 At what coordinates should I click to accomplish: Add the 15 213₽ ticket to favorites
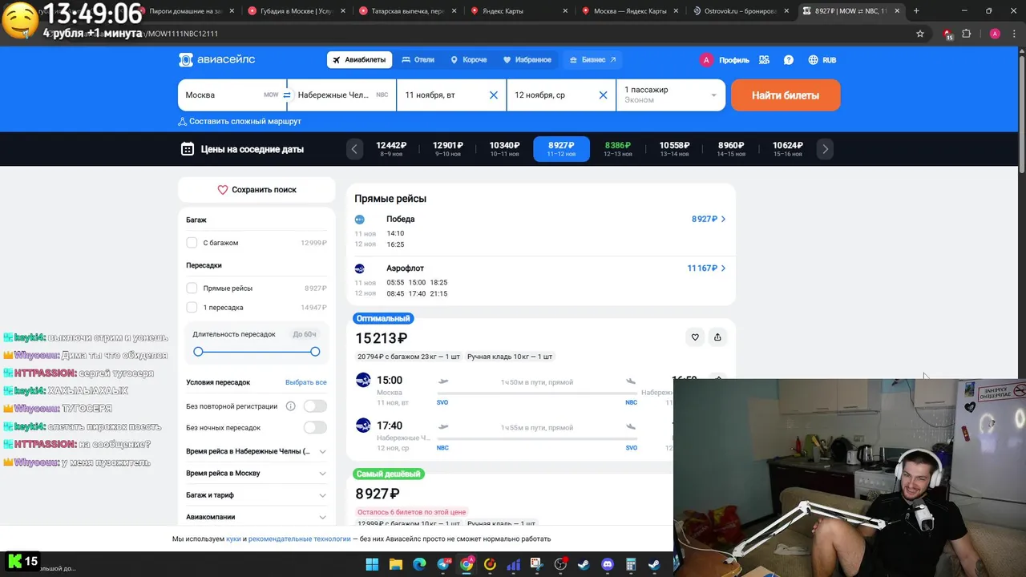point(695,337)
